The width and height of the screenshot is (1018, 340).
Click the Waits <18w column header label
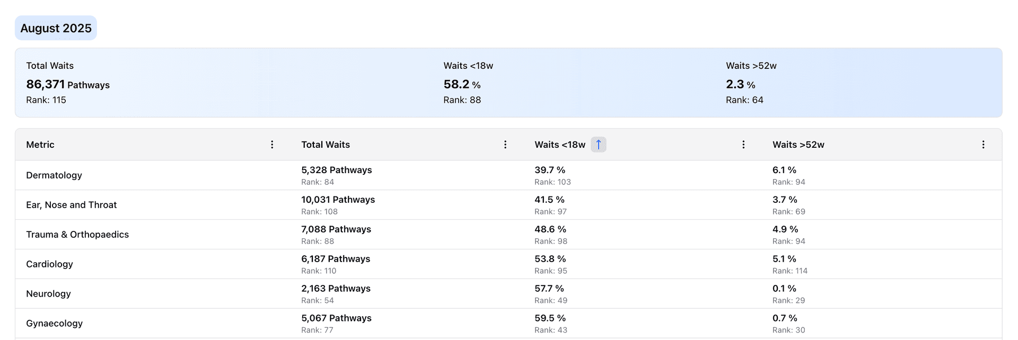tap(560, 145)
